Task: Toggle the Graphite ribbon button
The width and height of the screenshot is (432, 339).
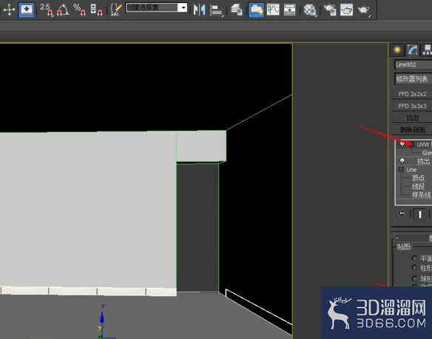Action: (x=256, y=10)
